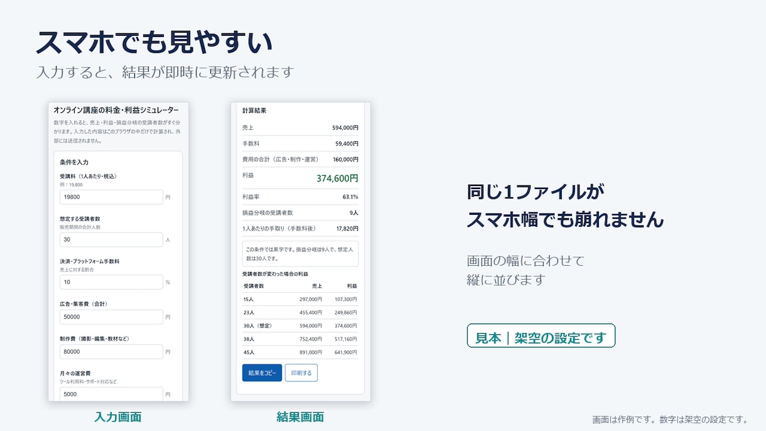Screen dimensions: 766x431
Task: Click the 752,400円 sales cell
Action: tap(311, 339)
